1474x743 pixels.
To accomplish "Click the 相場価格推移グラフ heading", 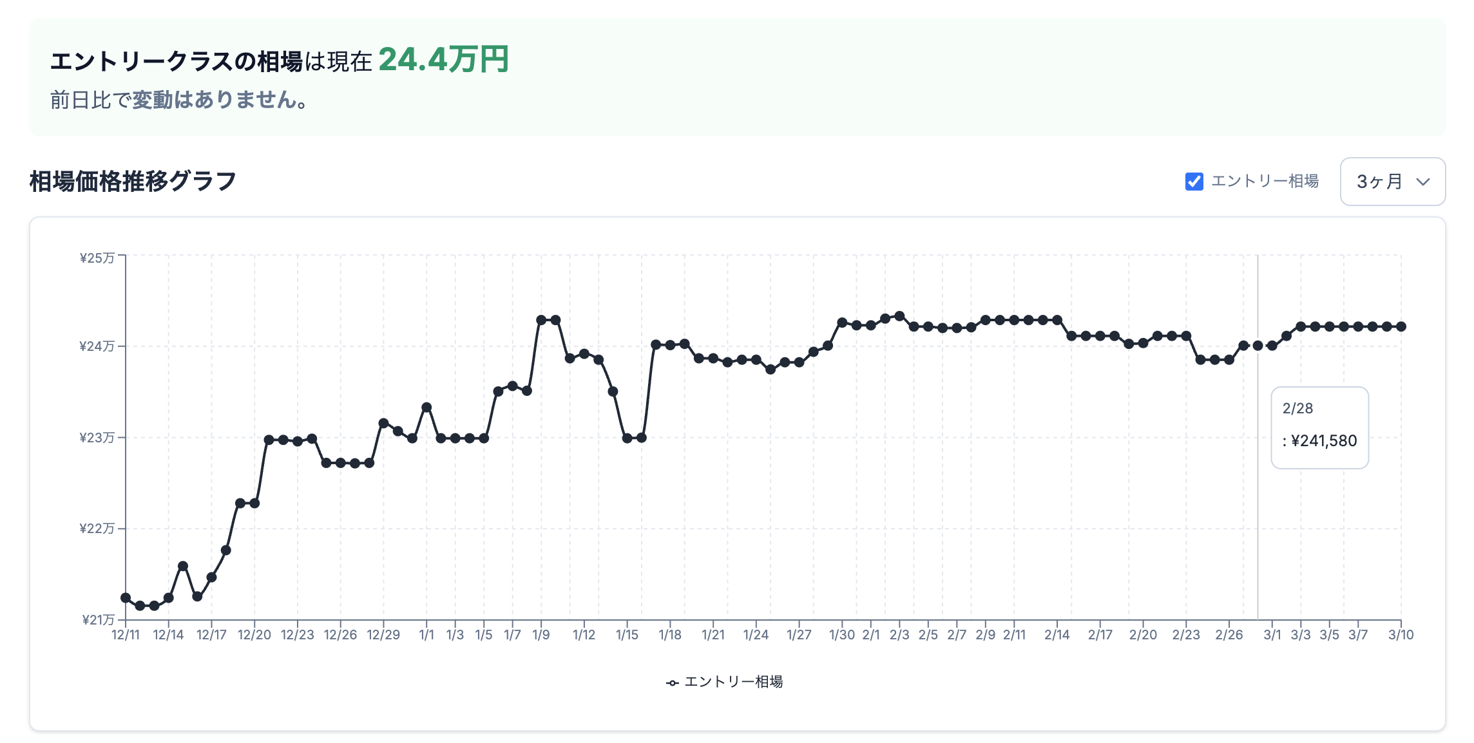I will tap(133, 182).
